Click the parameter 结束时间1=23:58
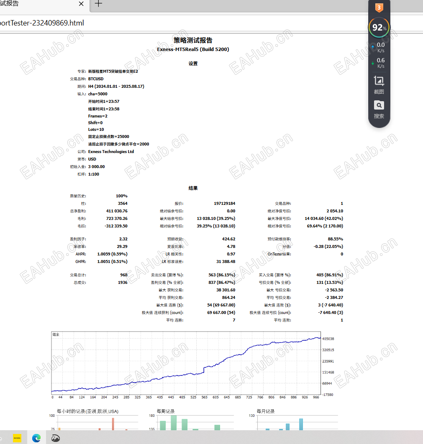Screen dimensions: 423x444 pyautogui.click(x=104, y=109)
